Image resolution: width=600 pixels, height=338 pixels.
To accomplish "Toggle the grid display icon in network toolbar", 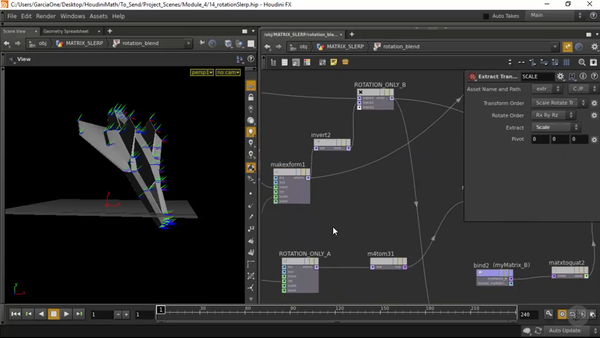I will [x=566, y=63].
